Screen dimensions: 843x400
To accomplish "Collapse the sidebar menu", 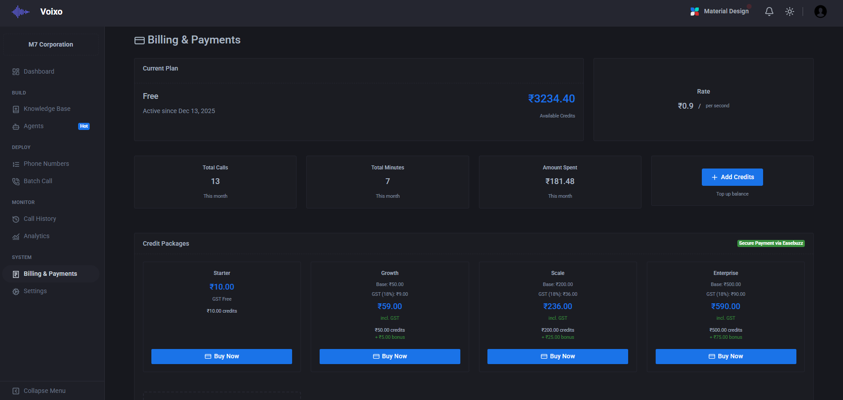I will tap(45, 390).
